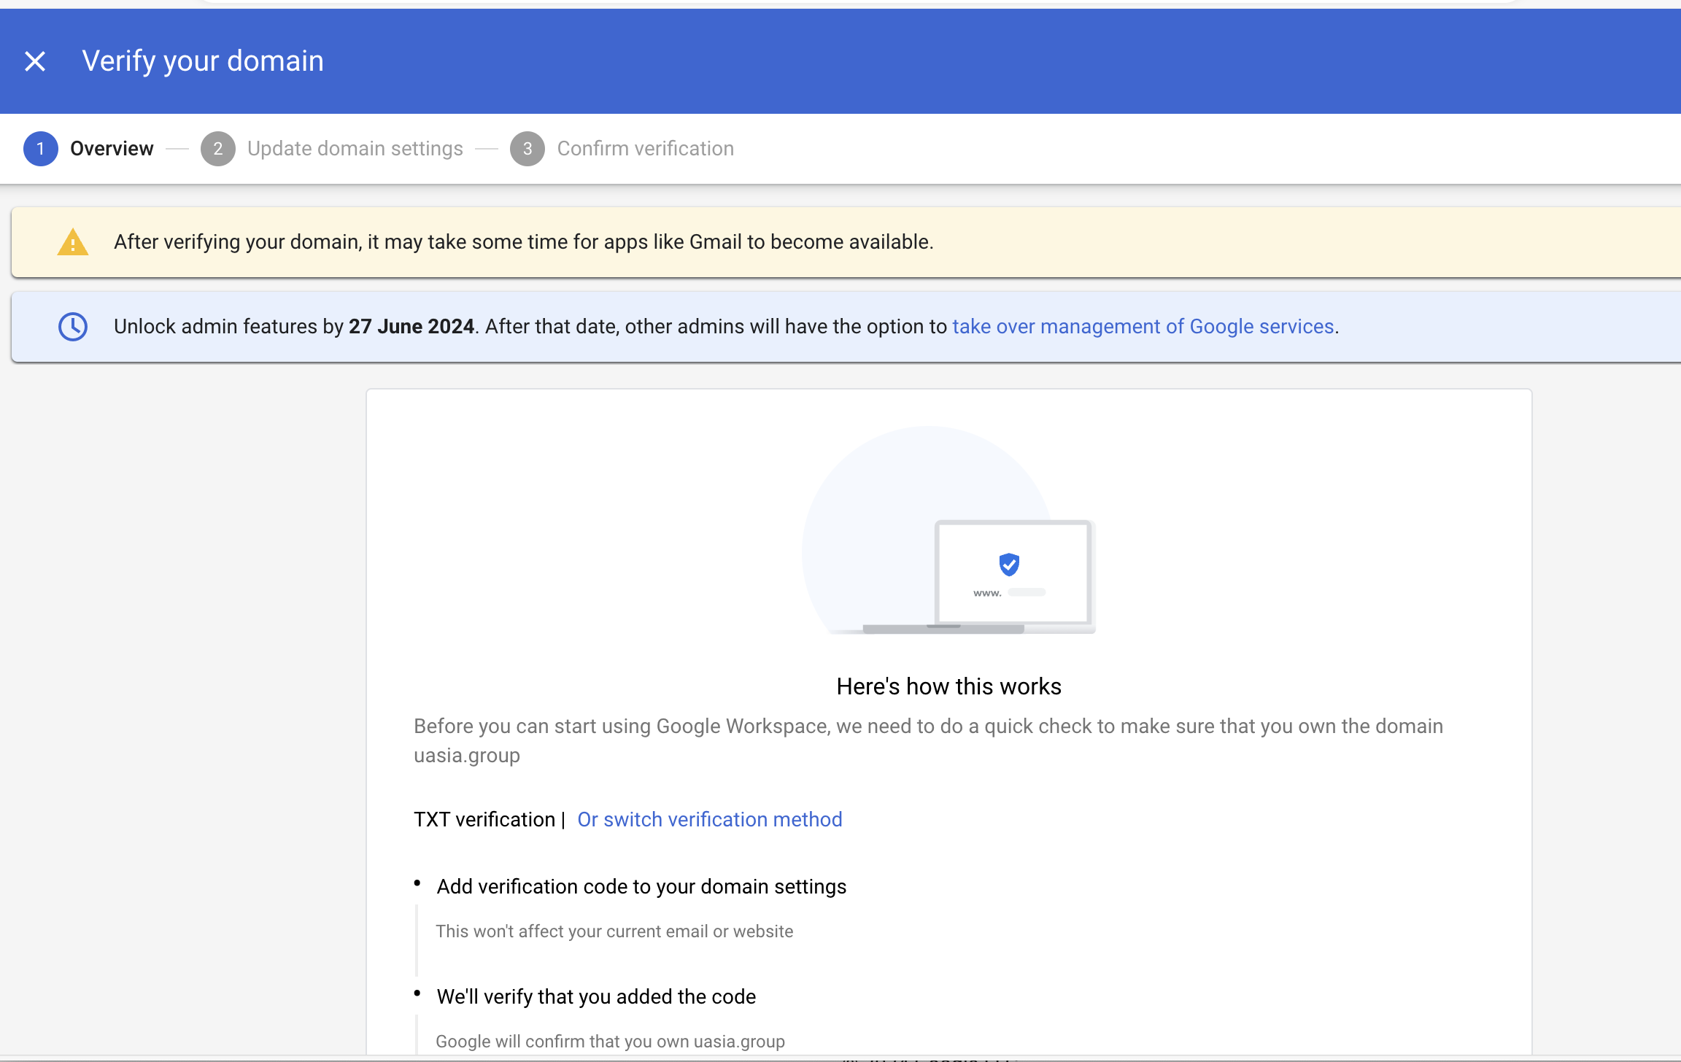1681x1062 pixels.
Task: Close the Verify your domain wizard
Action: 34,61
